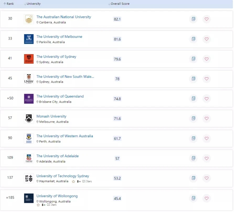Click the University of Queensland purple logo
Viewport: 234px width, 212px height.
(x=29, y=99)
